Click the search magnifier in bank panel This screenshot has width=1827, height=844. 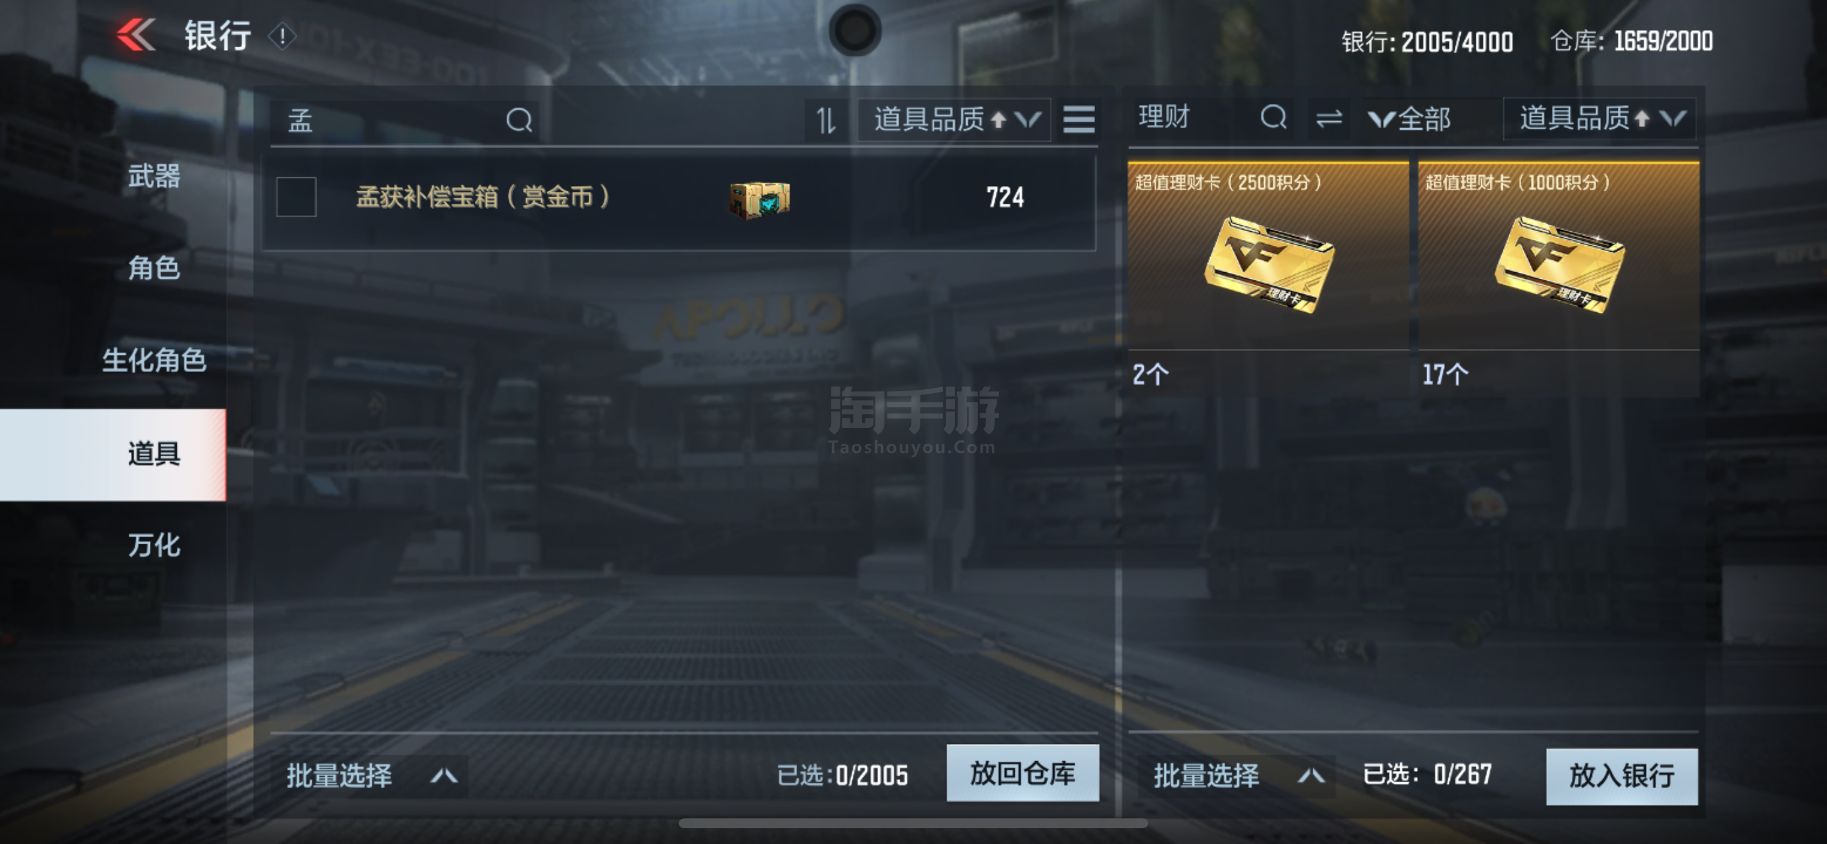pos(519,120)
